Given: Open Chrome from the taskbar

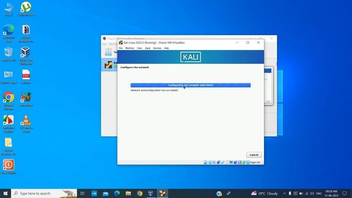Looking at the screenshot, I should coord(140,193).
